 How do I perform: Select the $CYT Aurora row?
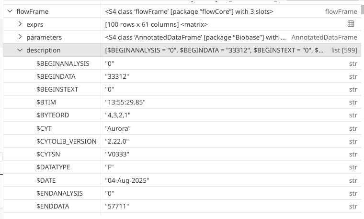click(x=44, y=128)
